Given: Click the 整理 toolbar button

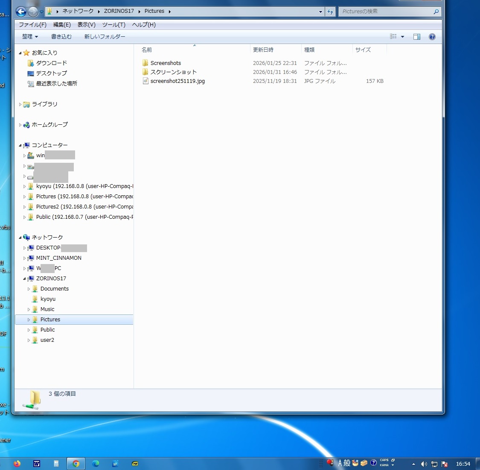Looking at the screenshot, I should coord(30,37).
